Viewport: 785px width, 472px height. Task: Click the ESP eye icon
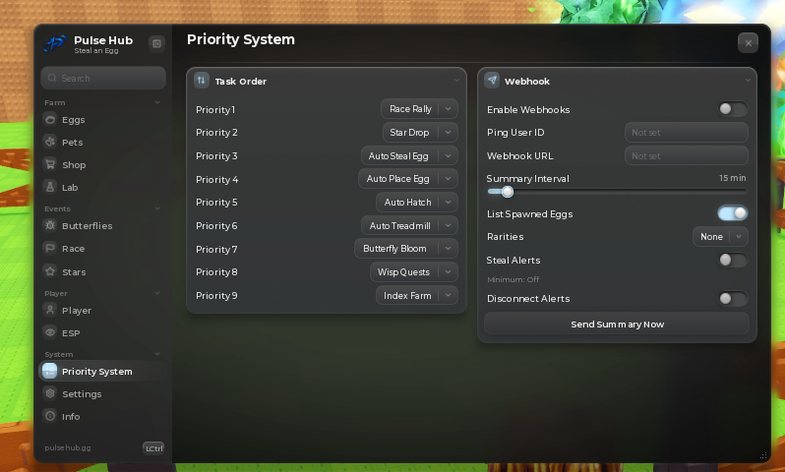(x=50, y=332)
